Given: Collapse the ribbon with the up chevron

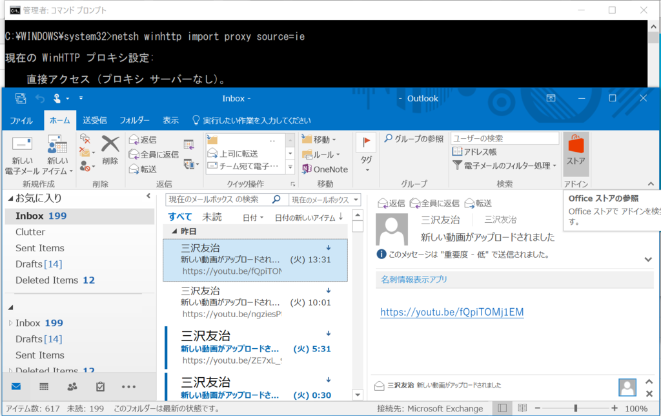Looking at the screenshot, I should [651, 184].
